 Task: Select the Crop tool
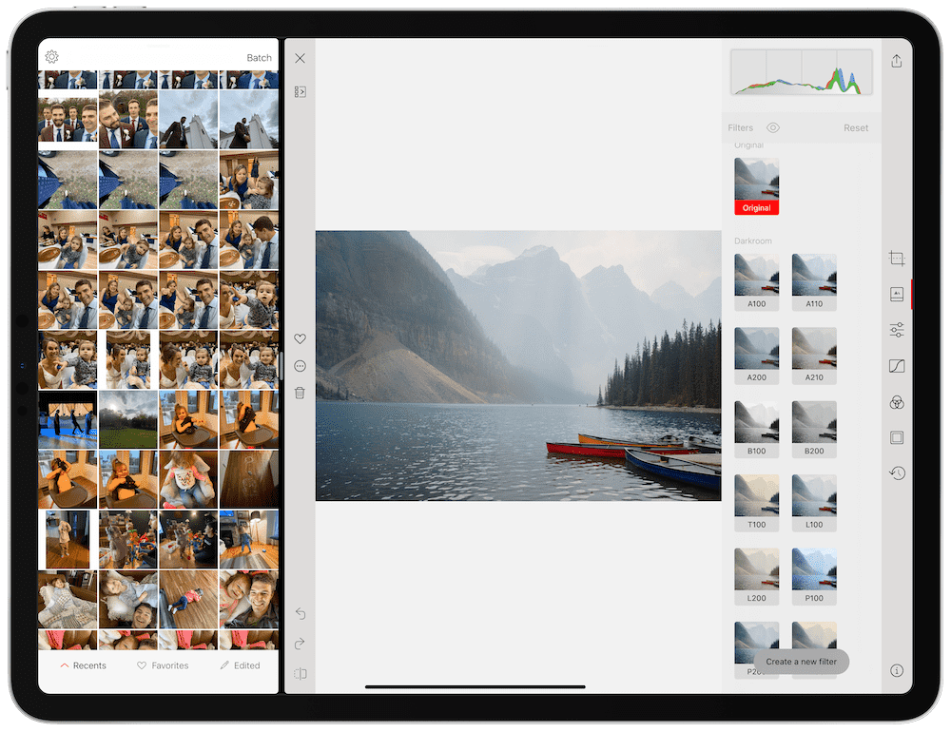coord(897,259)
